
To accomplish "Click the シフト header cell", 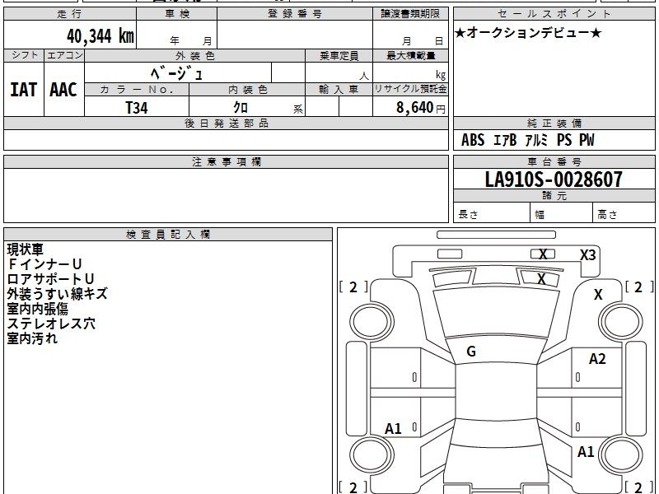I will pos(24,55).
